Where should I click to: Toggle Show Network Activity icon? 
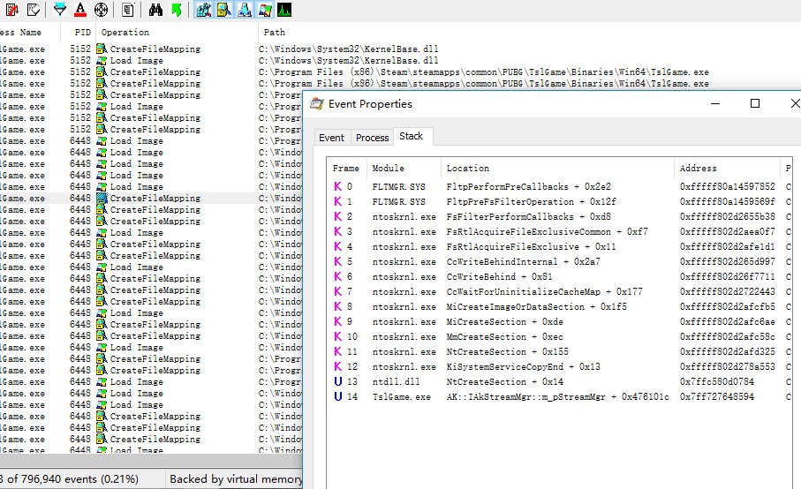[x=244, y=10]
